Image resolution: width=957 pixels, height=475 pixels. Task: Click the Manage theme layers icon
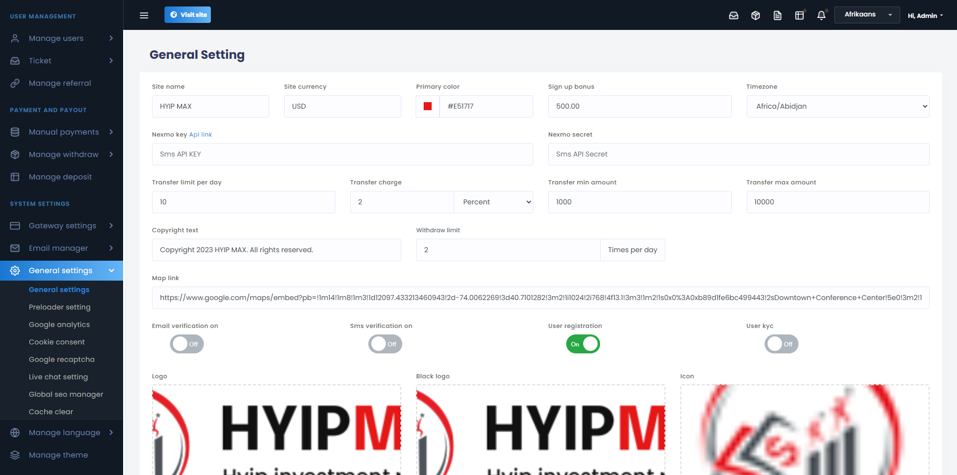tap(15, 455)
